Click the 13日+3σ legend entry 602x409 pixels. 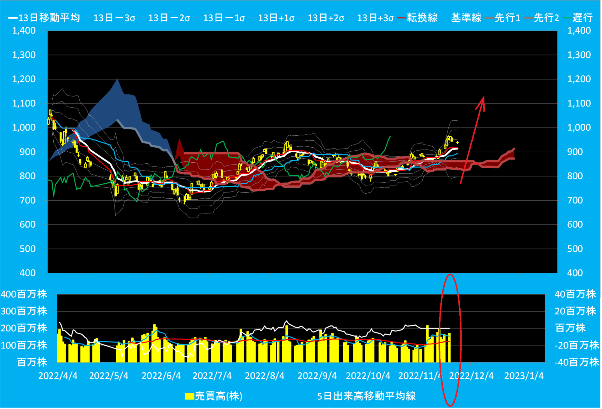pyautogui.click(x=372, y=18)
